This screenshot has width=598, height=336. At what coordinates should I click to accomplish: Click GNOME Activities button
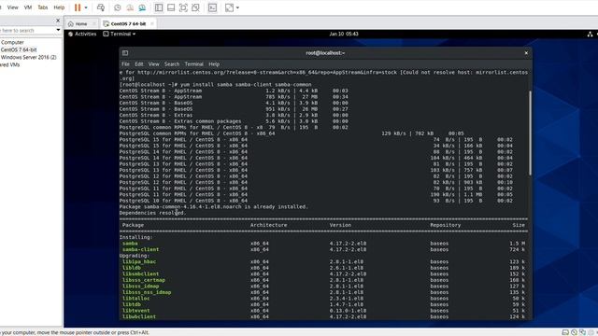click(82, 34)
